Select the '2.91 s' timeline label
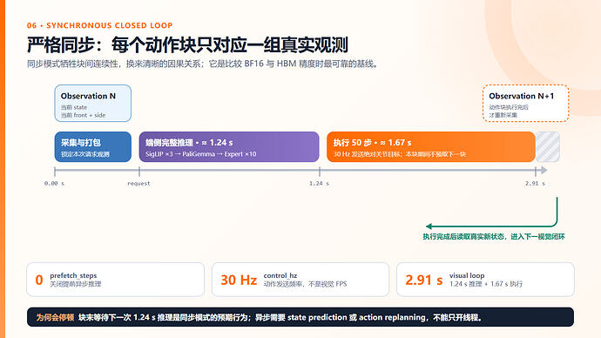The width and height of the screenshot is (601, 338). [535, 184]
